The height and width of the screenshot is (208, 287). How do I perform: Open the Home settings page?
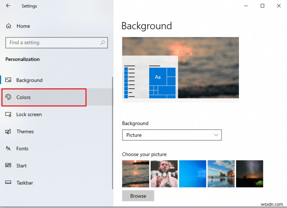pyautogui.click(x=23, y=26)
